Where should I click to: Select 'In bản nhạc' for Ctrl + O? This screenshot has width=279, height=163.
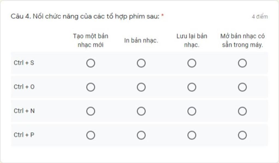coord(141,87)
